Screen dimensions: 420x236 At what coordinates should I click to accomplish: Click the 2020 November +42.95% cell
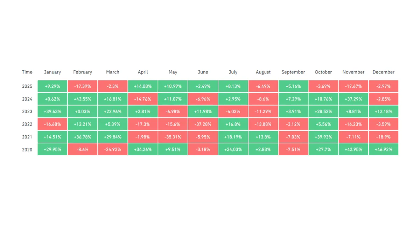(353, 150)
